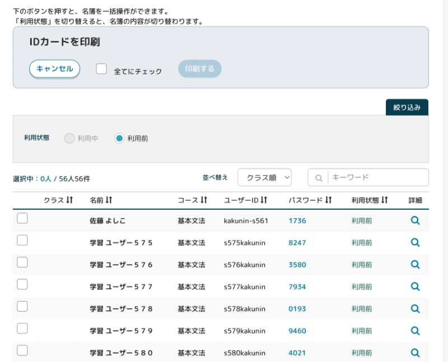Image resolution: width=448 pixels, height=362 pixels.
Task: Click the search icon in keyword box
Action: (319, 178)
